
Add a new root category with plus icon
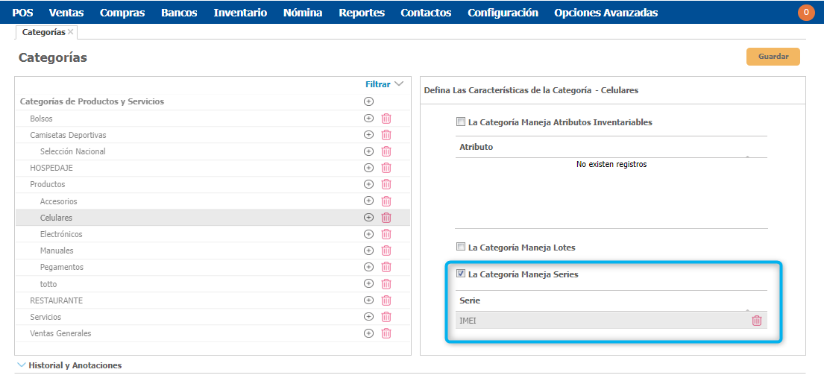click(368, 101)
